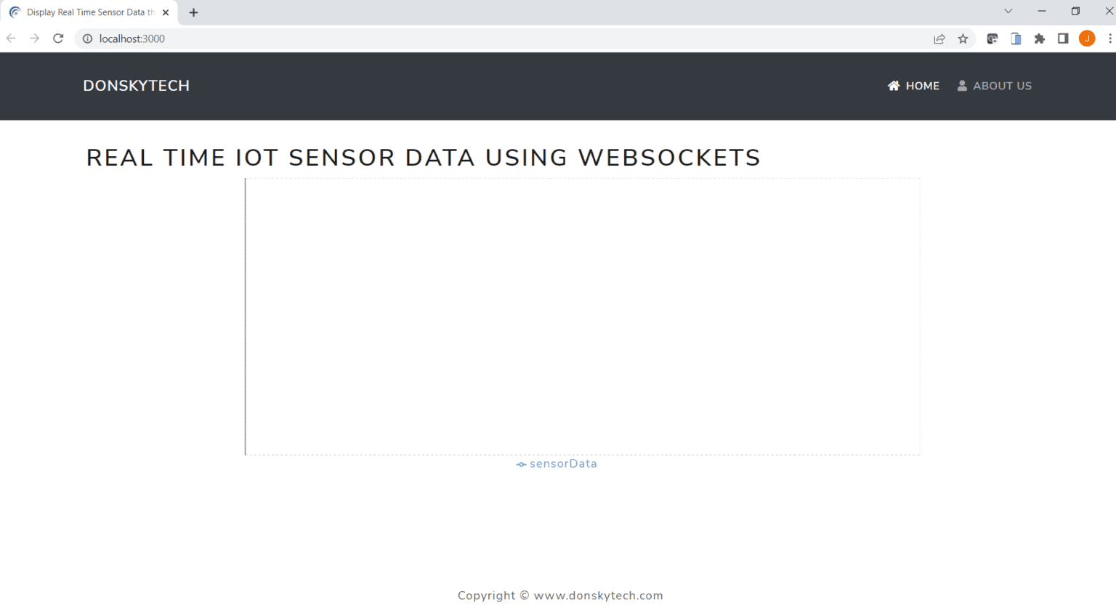Expand the tab search chevron
This screenshot has height=613, width=1116.
coord(1008,11)
